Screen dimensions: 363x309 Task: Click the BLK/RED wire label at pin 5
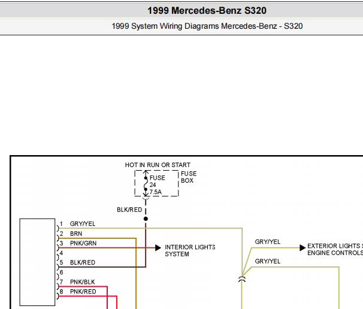[x=83, y=262]
